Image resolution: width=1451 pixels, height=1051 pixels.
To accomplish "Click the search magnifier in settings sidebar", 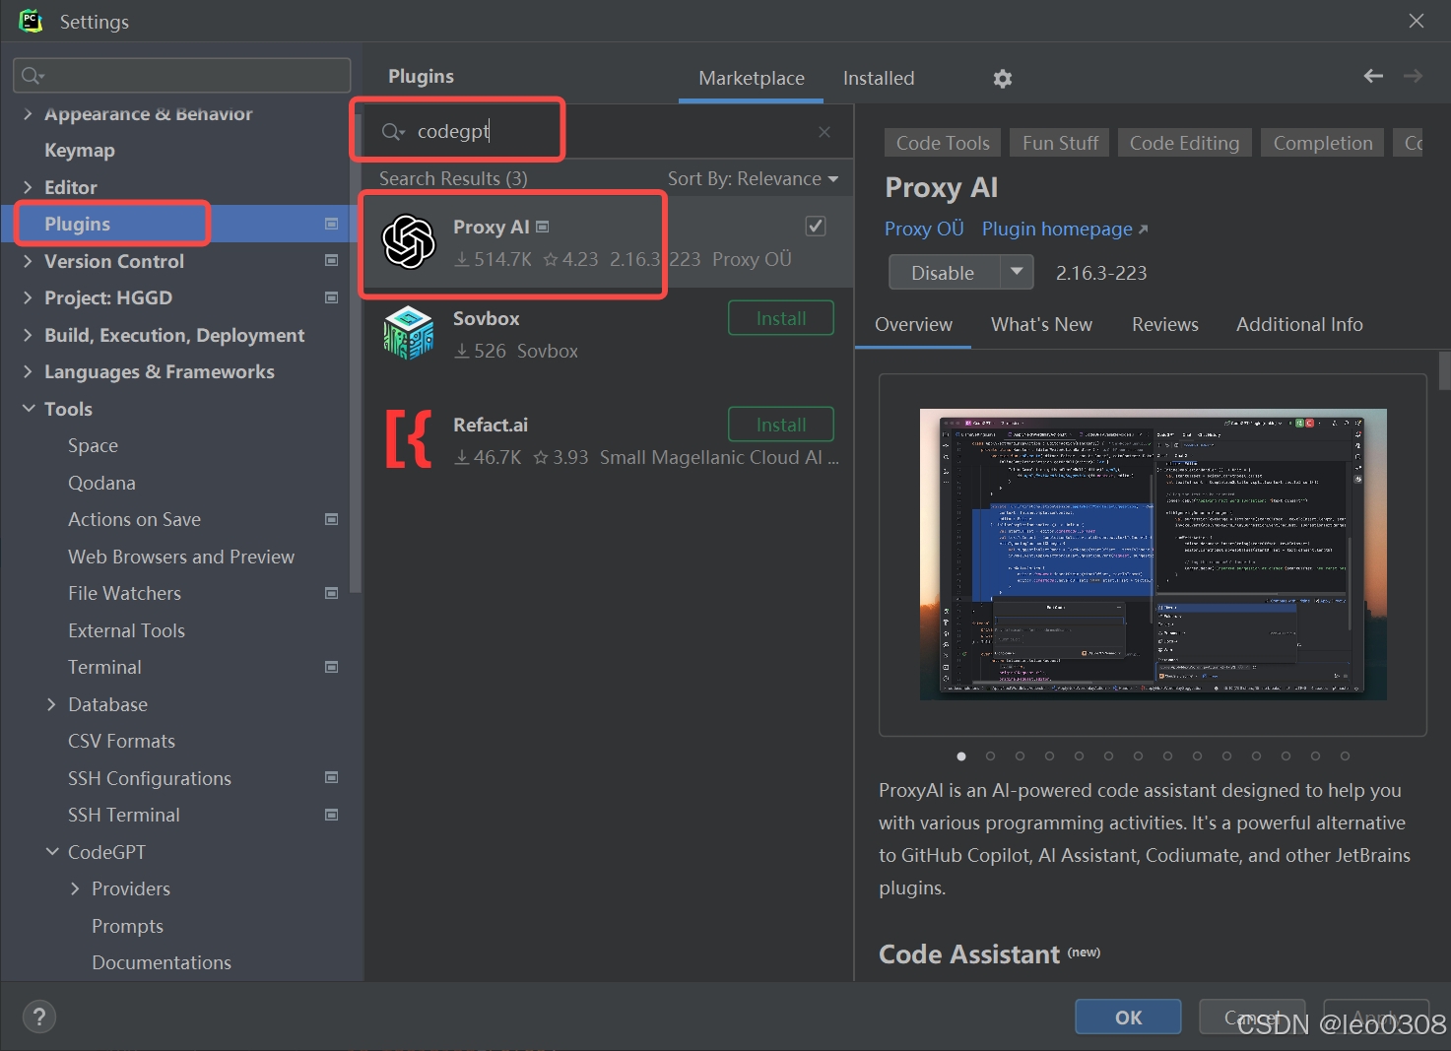I will tap(31, 75).
